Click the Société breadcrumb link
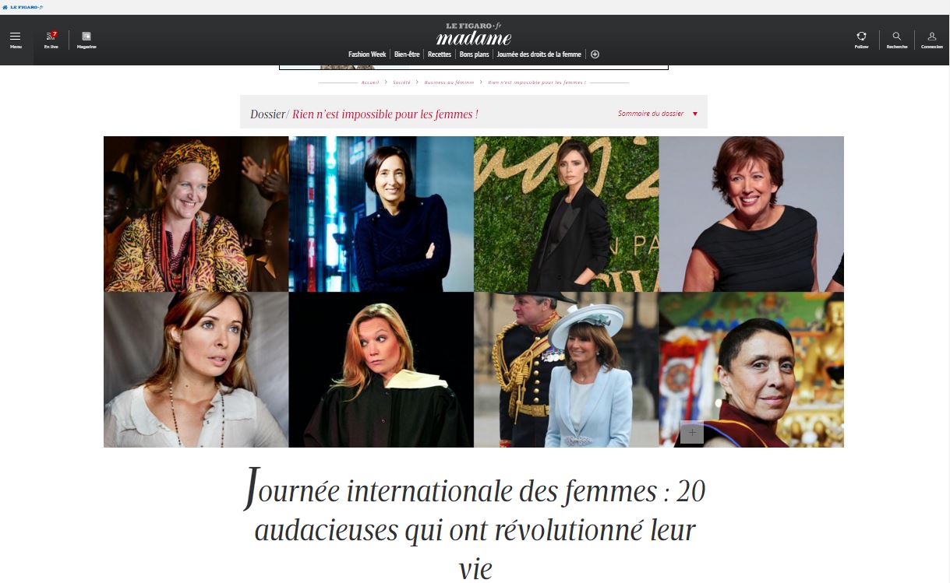Image resolution: width=950 pixels, height=583 pixels. coord(401,82)
